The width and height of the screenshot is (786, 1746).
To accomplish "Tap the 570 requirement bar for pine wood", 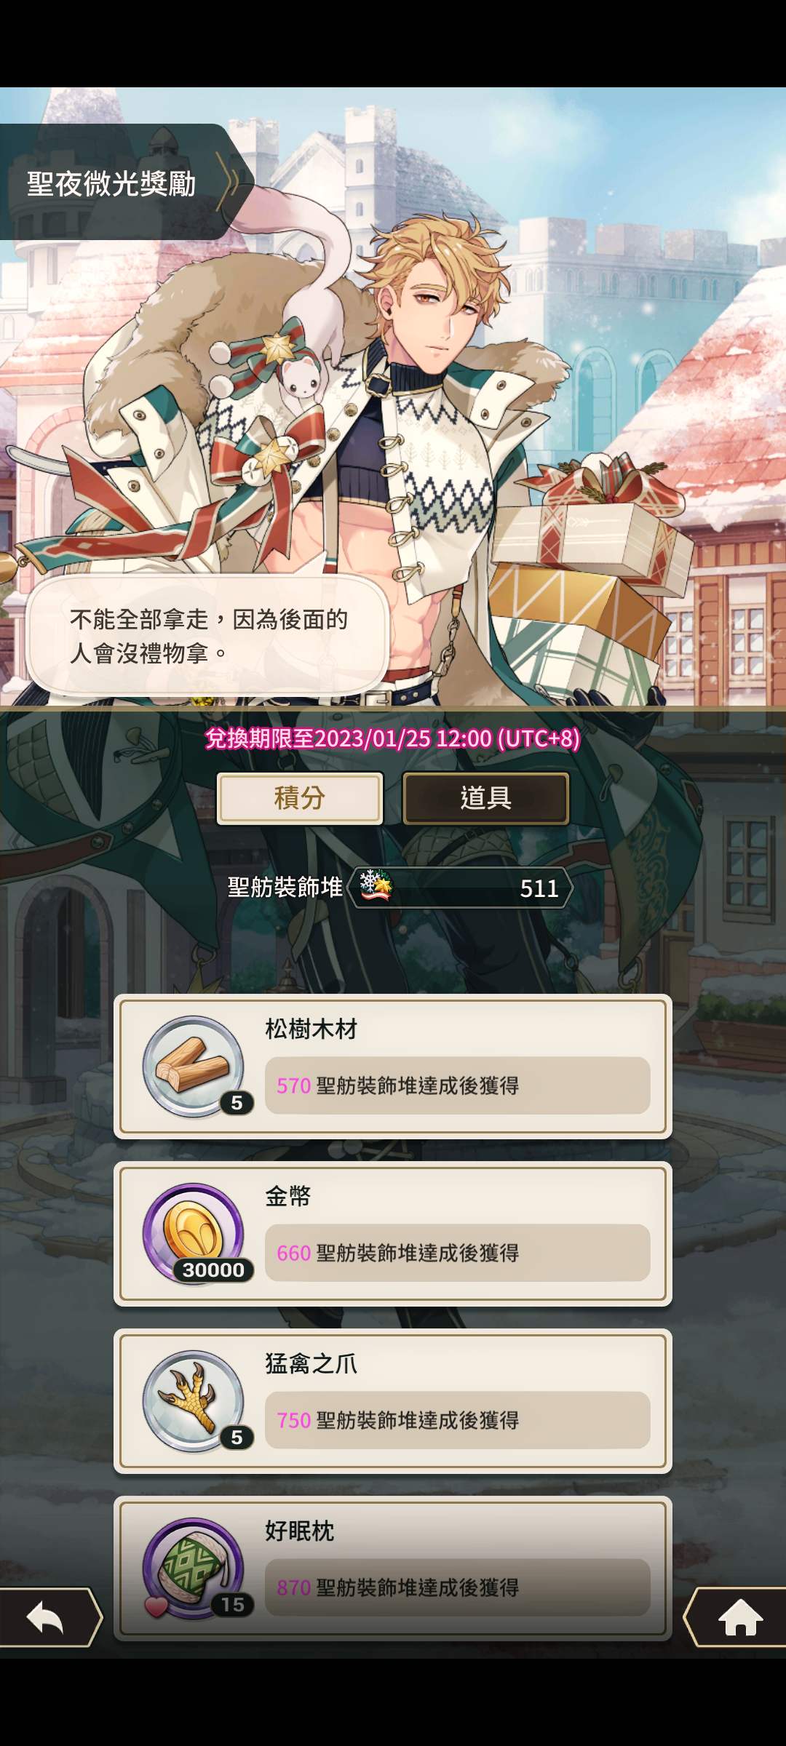I will (x=457, y=1085).
